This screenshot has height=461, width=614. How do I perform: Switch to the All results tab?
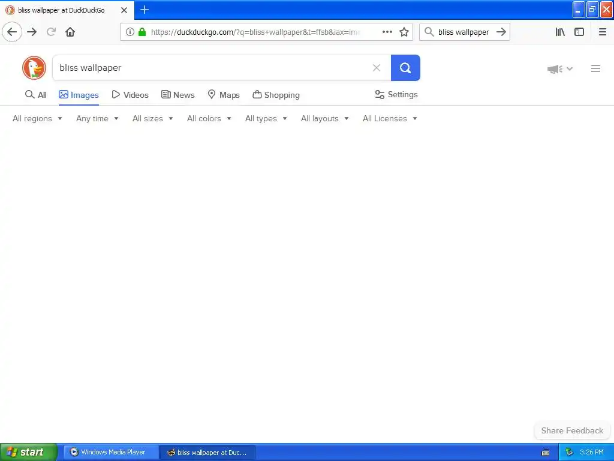pos(35,95)
